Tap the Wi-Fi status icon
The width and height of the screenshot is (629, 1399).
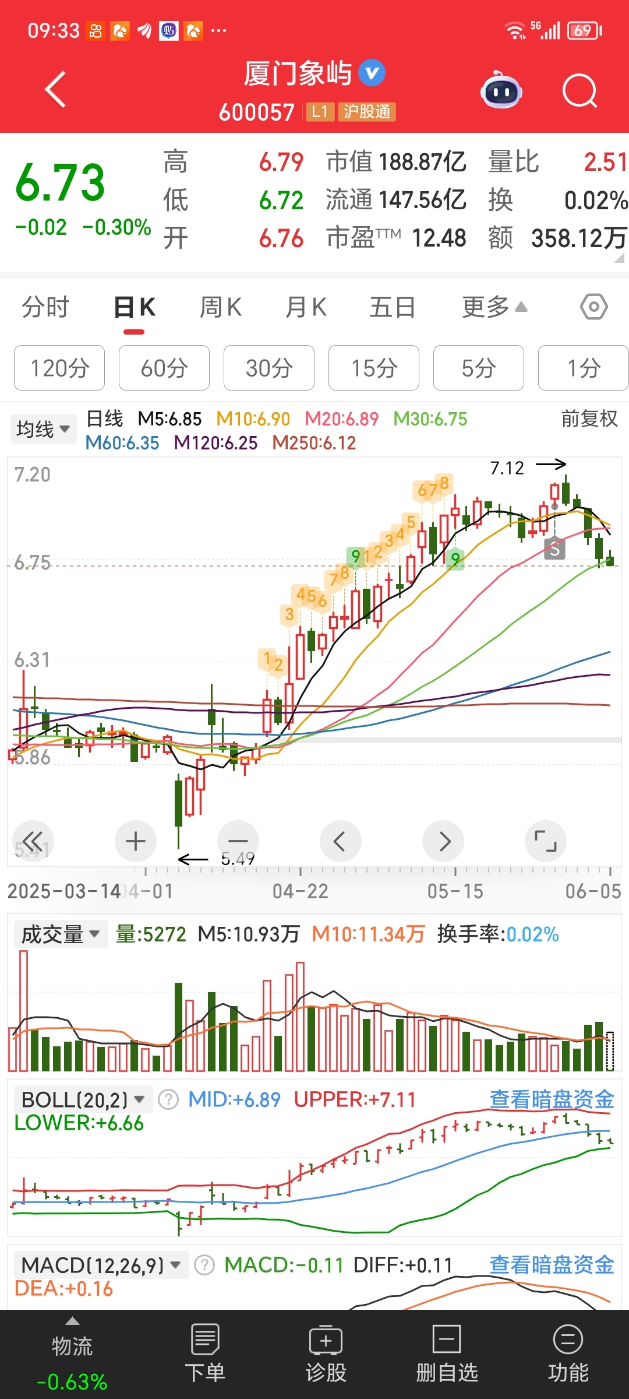pos(515,30)
